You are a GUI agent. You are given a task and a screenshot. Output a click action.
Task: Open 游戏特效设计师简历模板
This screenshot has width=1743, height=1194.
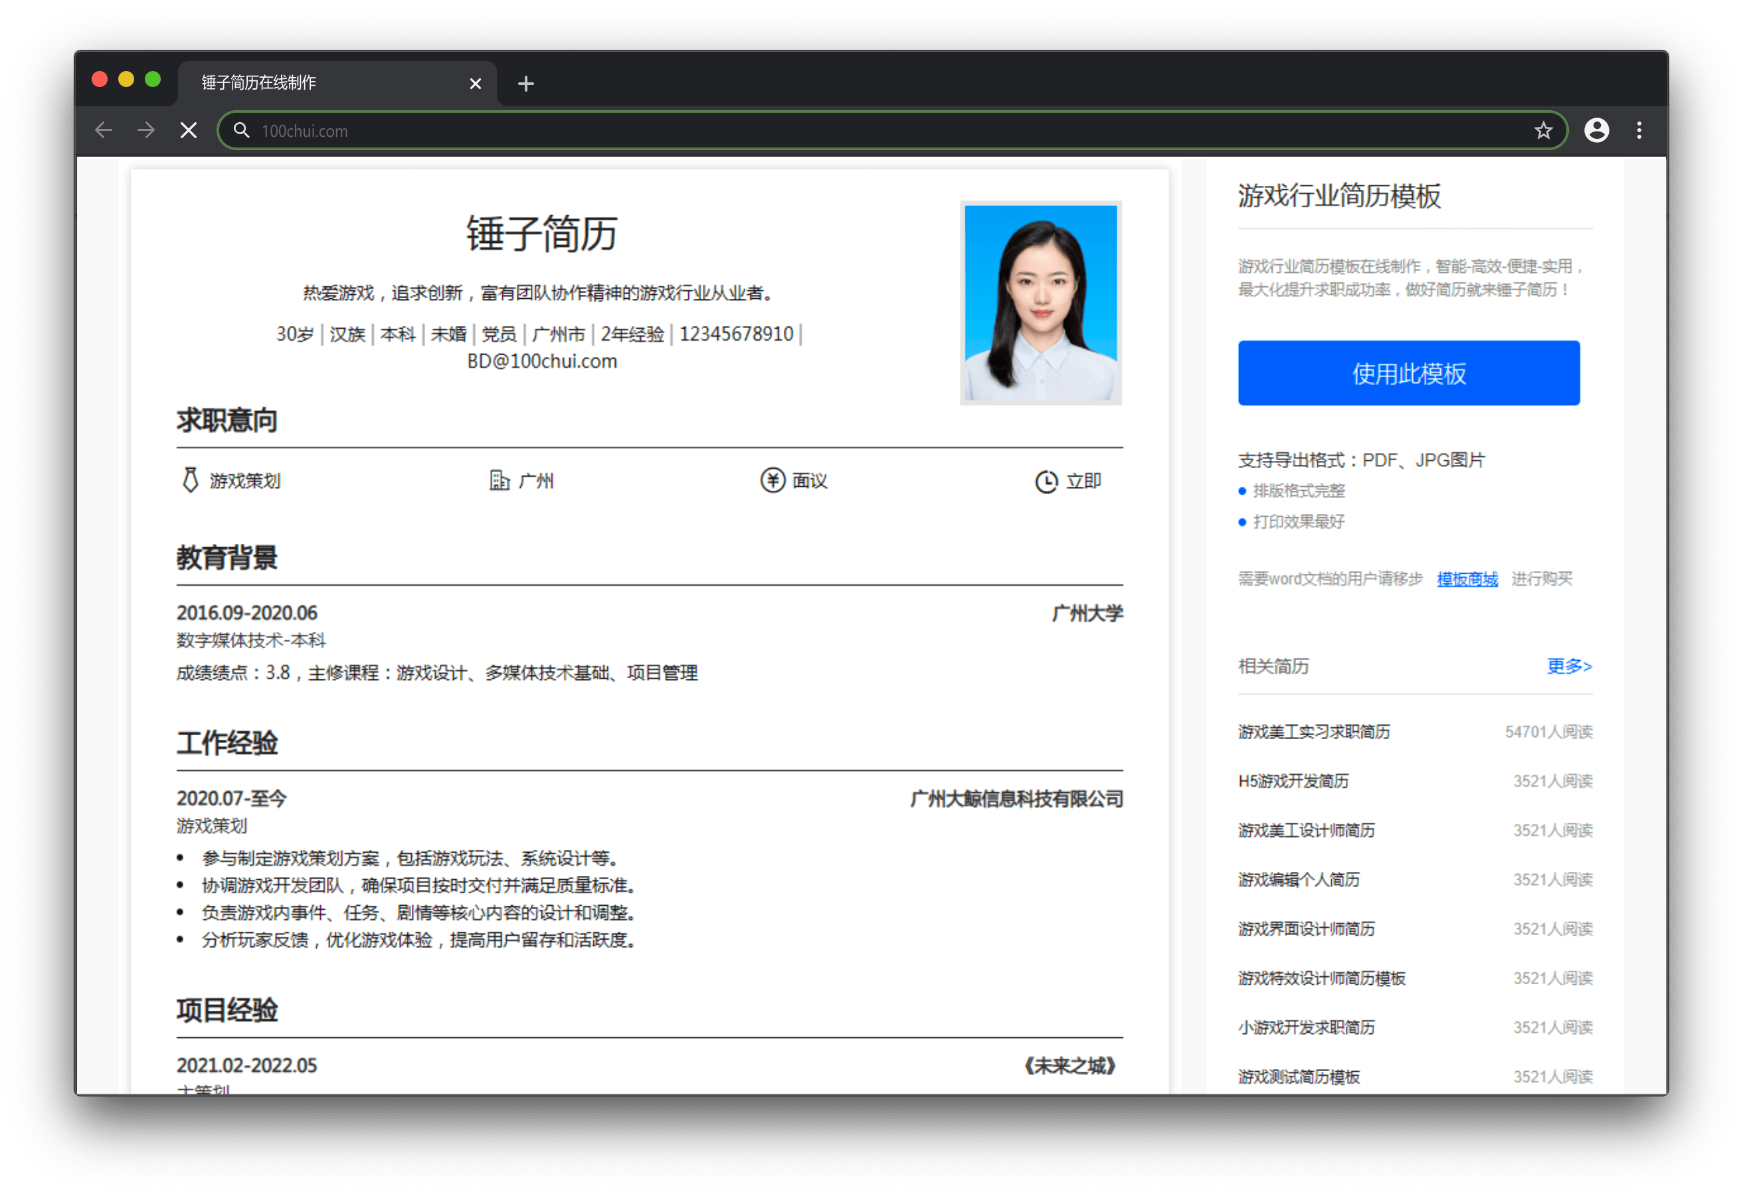point(1321,978)
